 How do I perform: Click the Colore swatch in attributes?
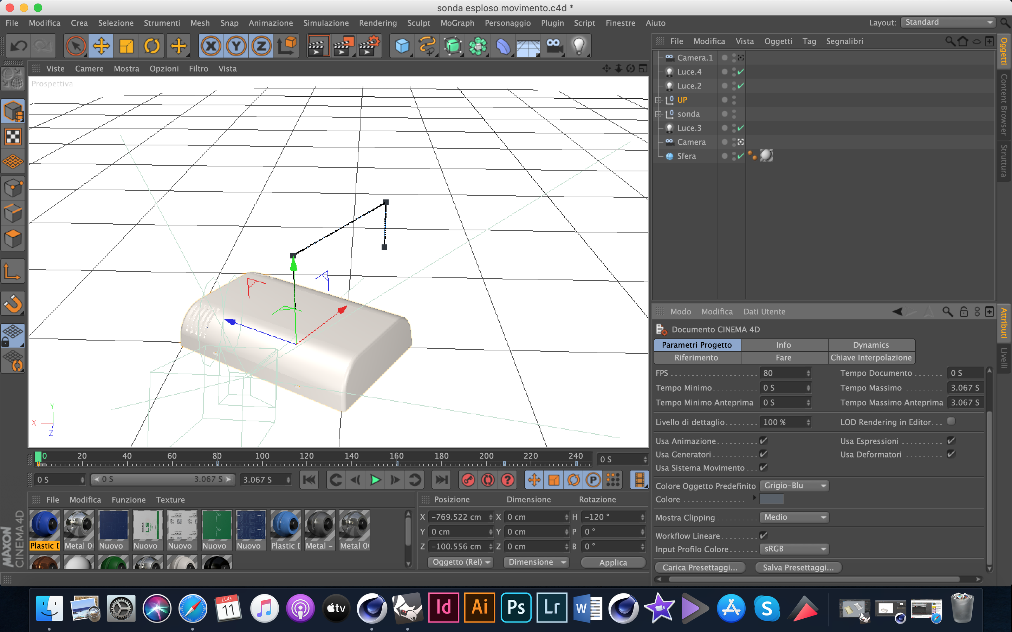[x=771, y=499]
